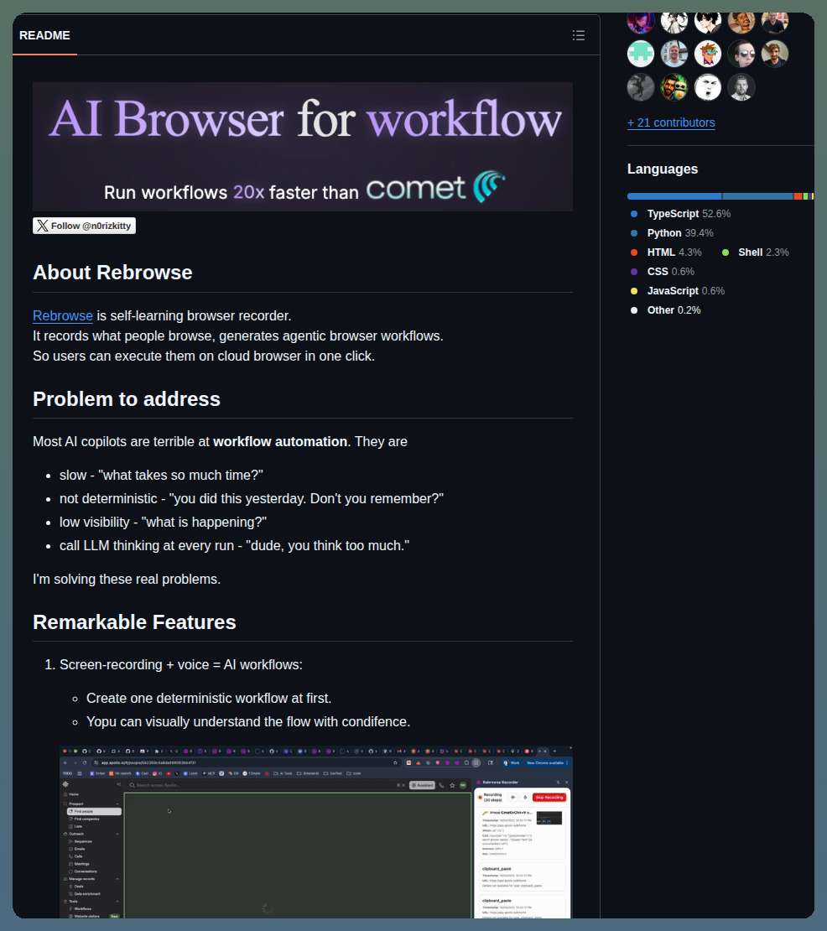Image resolution: width=827 pixels, height=931 pixels.
Task: Open the man with glasses, arms crossed avatar
Action: click(x=775, y=23)
